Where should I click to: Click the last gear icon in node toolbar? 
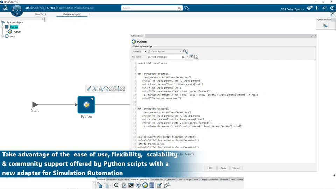pos(122,89)
